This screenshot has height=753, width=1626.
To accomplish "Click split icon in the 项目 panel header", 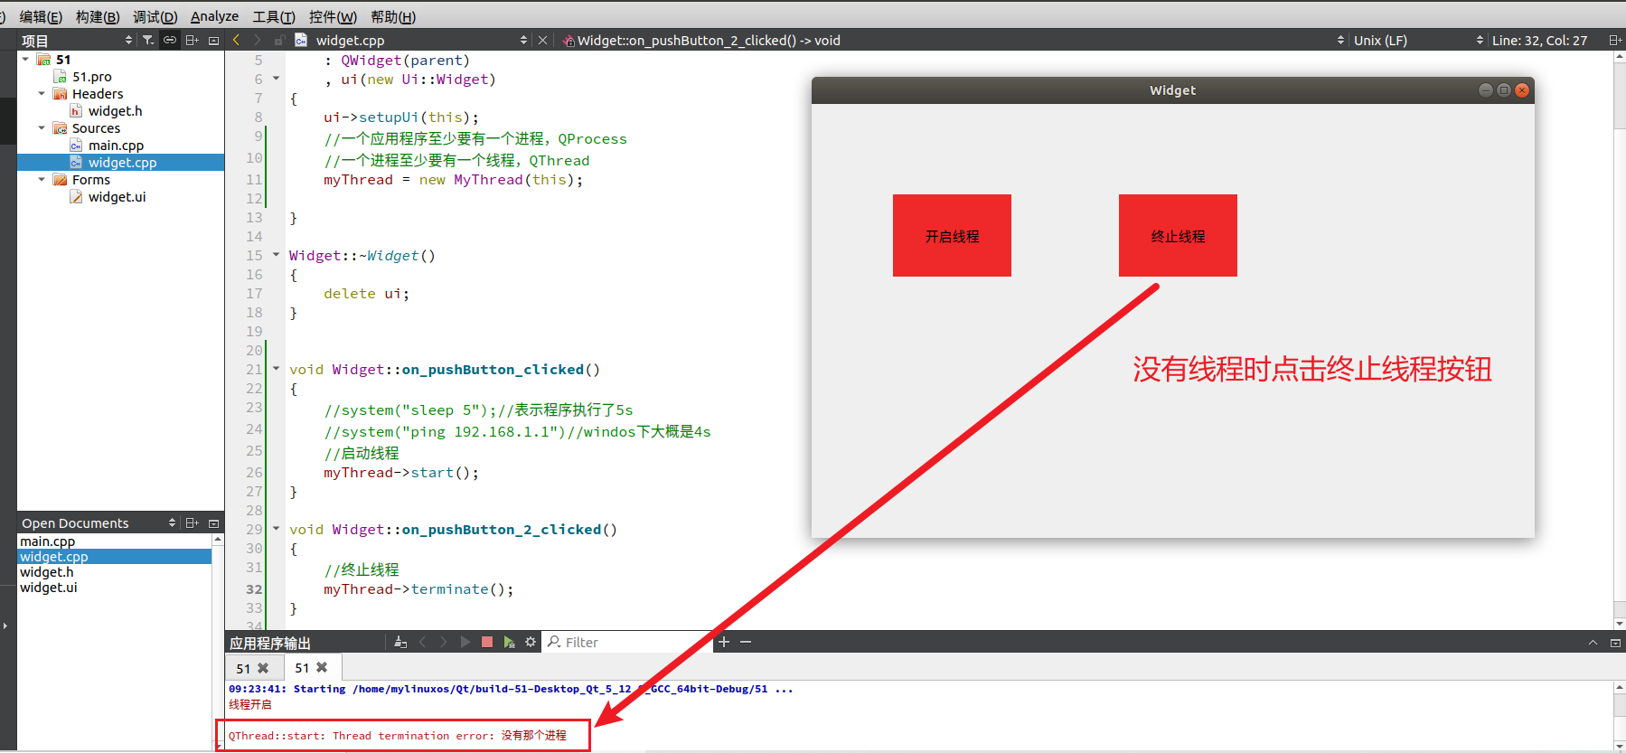I will (192, 40).
